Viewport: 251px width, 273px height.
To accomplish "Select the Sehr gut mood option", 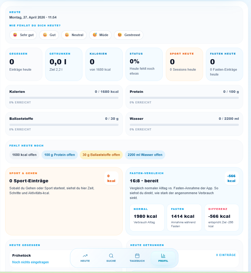I will (x=23, y=35).
